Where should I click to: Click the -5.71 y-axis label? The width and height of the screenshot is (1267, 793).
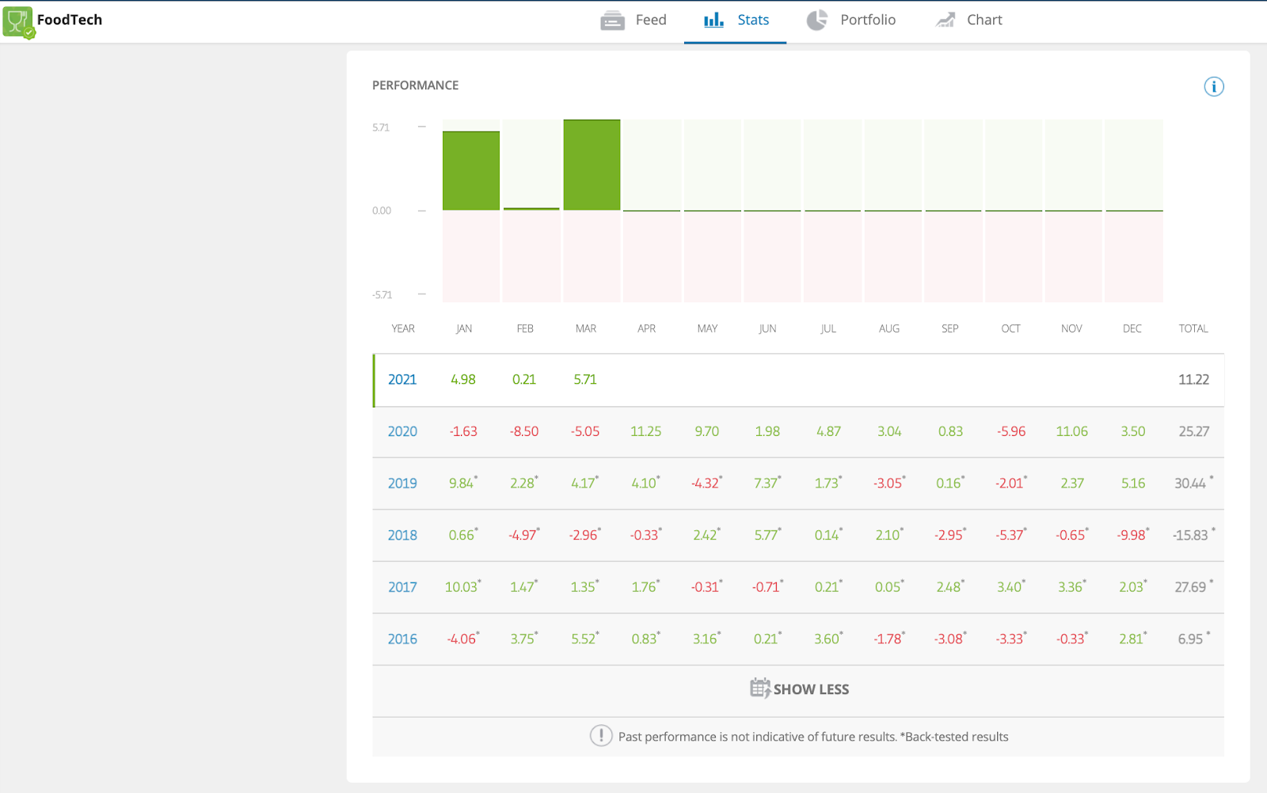click(x=382, y=295)
